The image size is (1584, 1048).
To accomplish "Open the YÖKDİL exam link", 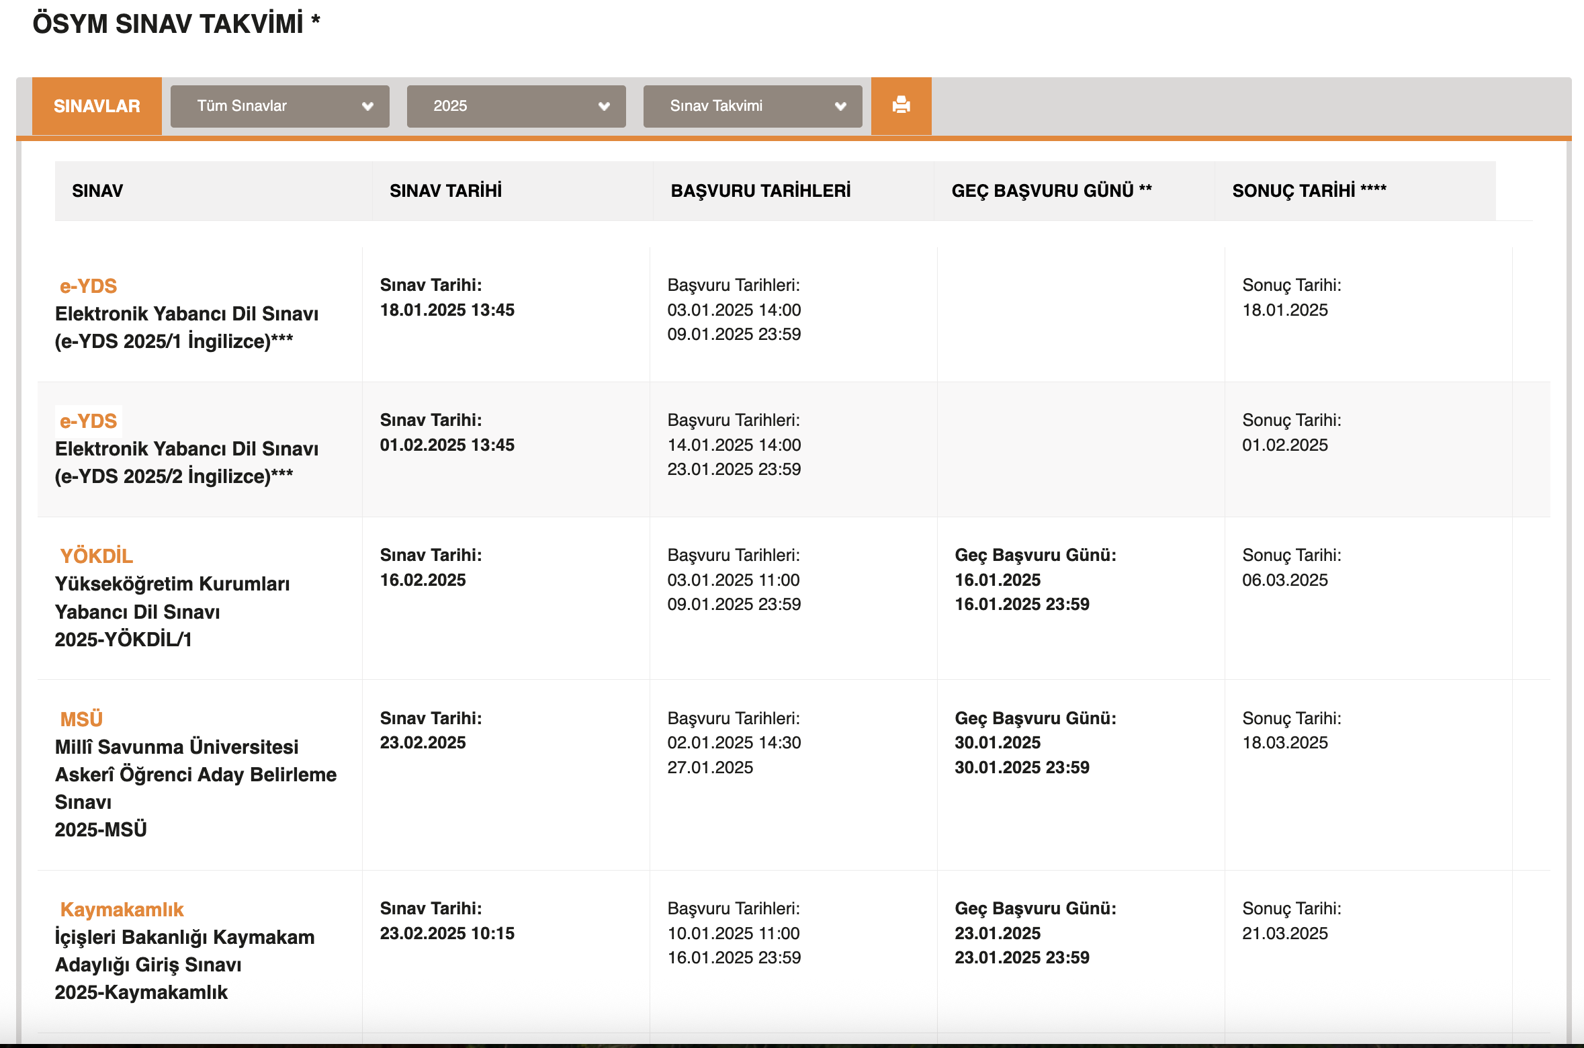I will pos(96,556).
